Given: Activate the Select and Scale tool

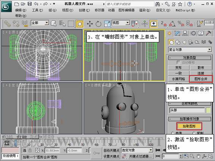Looking at the screenshot, I should [107, 24].
